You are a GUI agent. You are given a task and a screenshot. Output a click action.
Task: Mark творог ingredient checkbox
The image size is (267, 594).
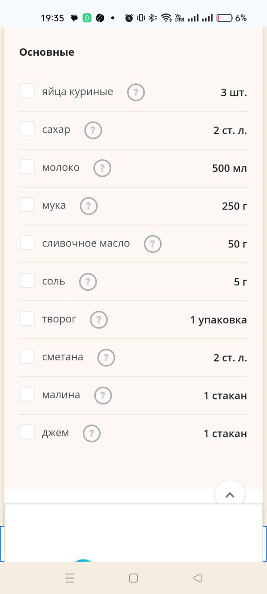click(27, 318)
